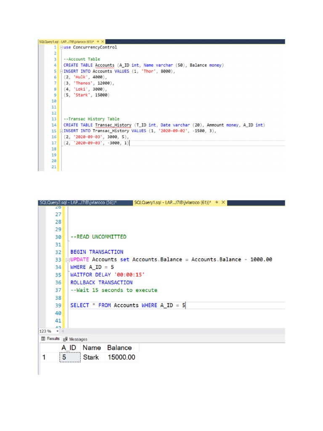Screen dimensions: 323x431
Task: Click the Name column header in results
Action: pyautogui.click(x=92, y=348)
